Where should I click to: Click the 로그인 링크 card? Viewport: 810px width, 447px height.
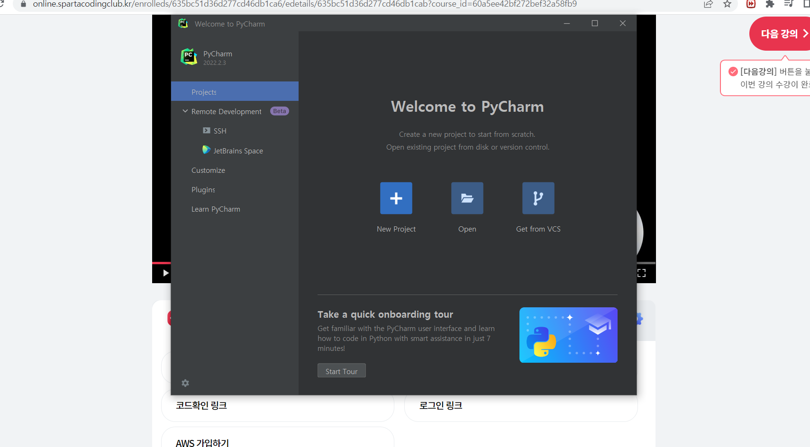click(521, 405)
